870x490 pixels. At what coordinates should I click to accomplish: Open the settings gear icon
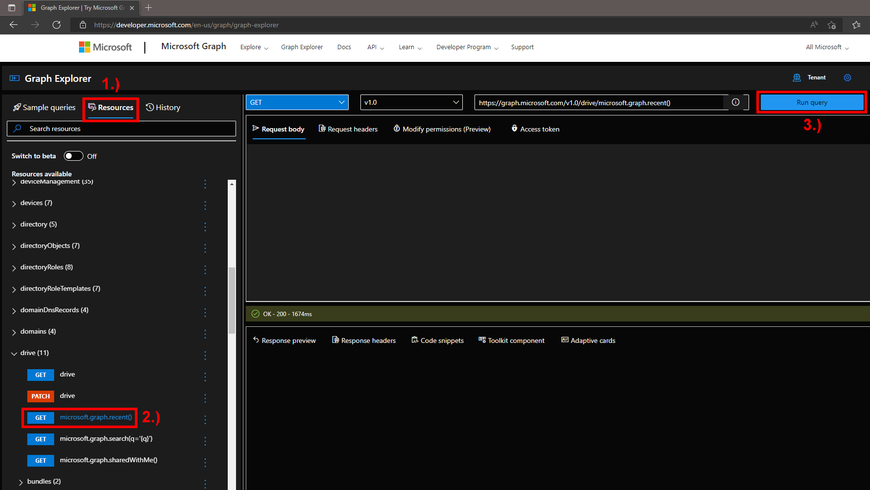pyautogui.click(x=848, y=78)
